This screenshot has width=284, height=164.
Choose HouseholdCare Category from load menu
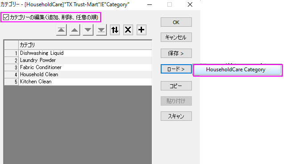(237, 70)
